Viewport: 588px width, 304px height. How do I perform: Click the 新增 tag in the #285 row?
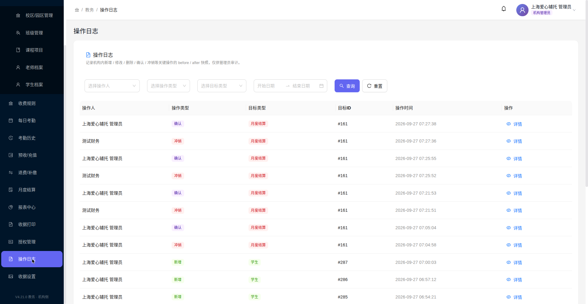click(178, 297)
